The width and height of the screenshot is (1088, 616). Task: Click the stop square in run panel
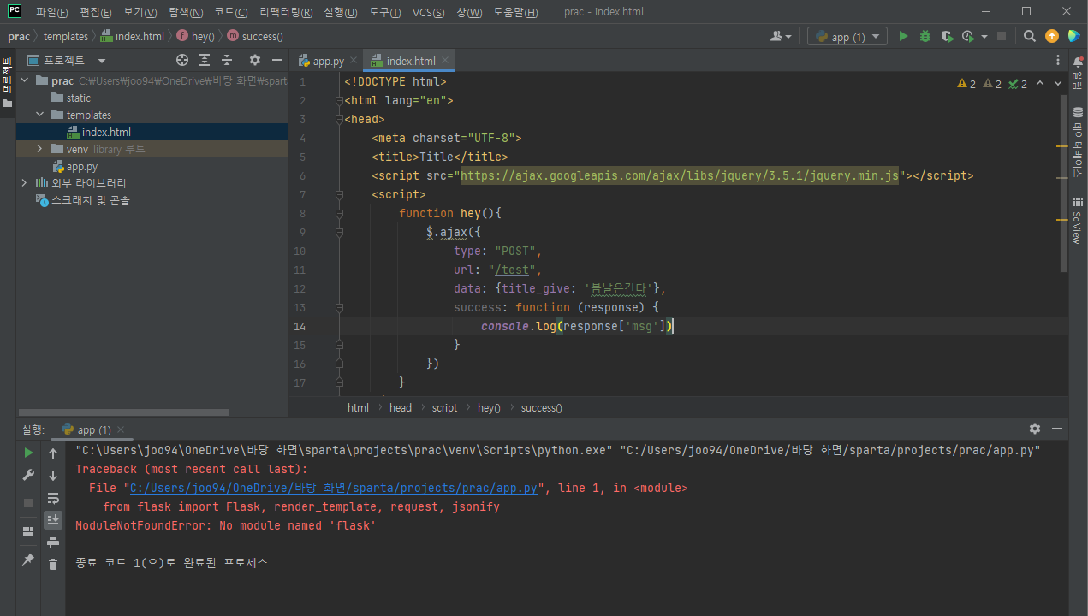[28, 503]
